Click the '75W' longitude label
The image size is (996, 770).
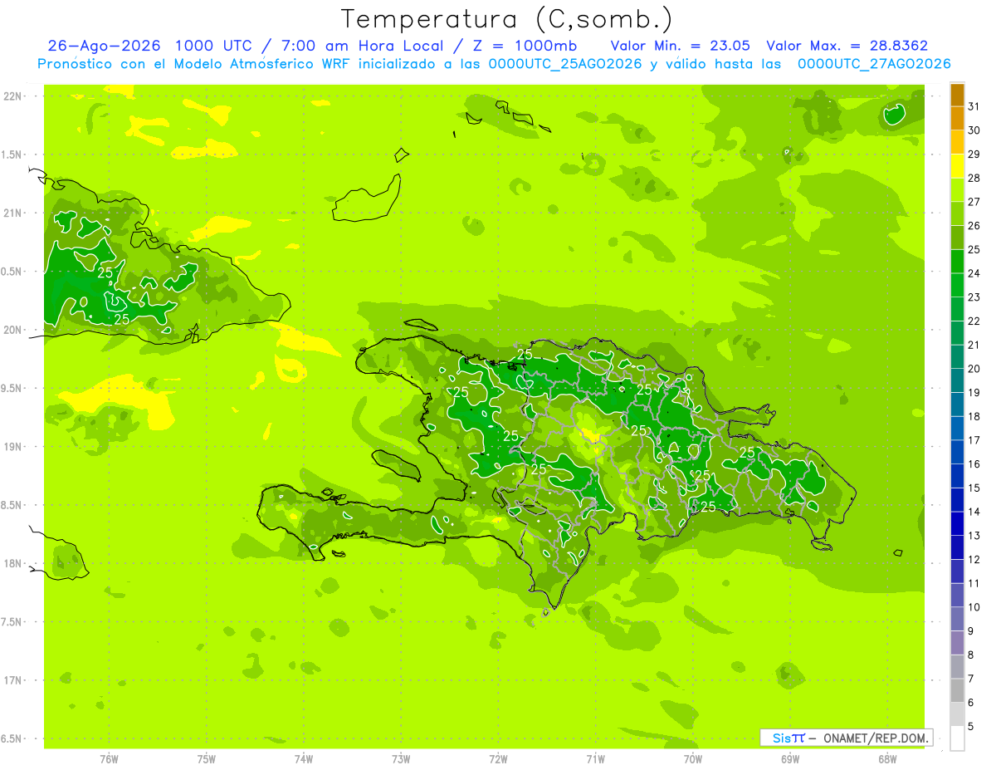[x=206, y=759]
